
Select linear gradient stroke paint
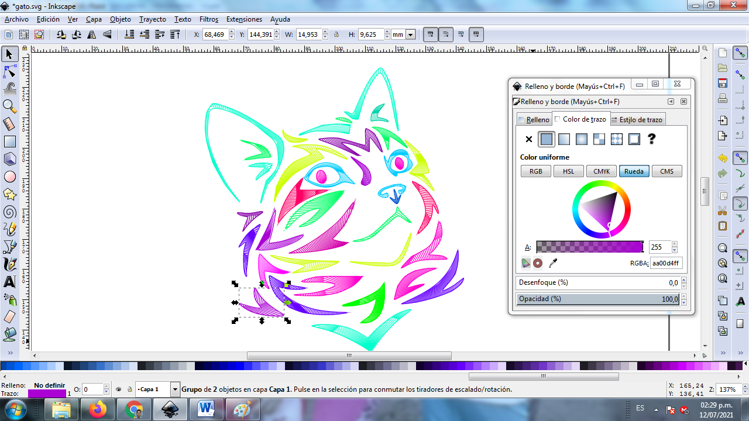pos(564,139)
